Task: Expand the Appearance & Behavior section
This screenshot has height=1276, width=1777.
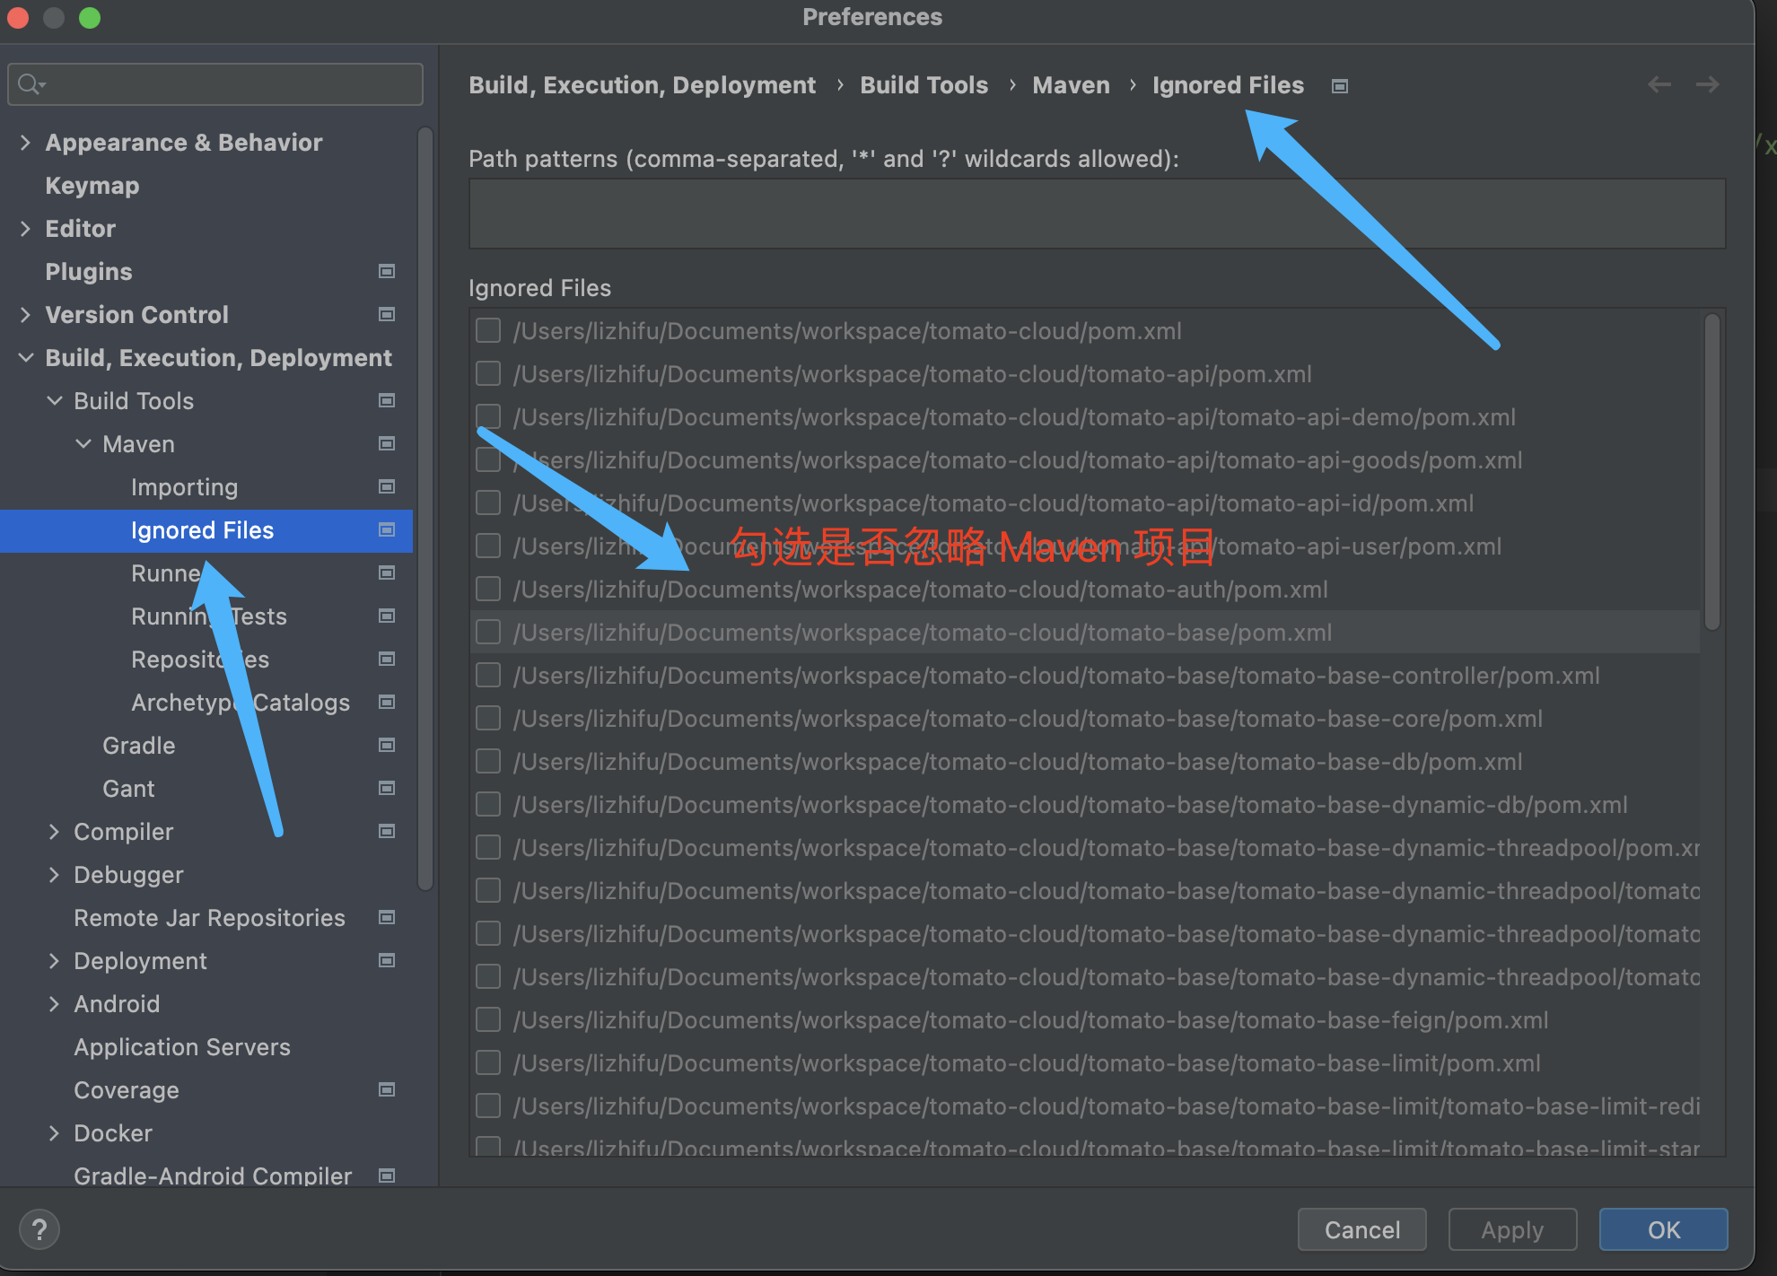Action: click(x=29, y=141)
